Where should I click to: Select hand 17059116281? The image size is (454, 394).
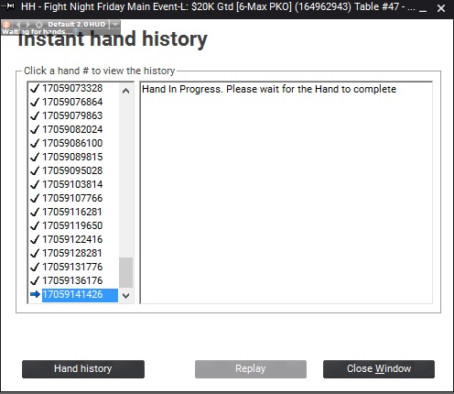click(x=72, y=212)
